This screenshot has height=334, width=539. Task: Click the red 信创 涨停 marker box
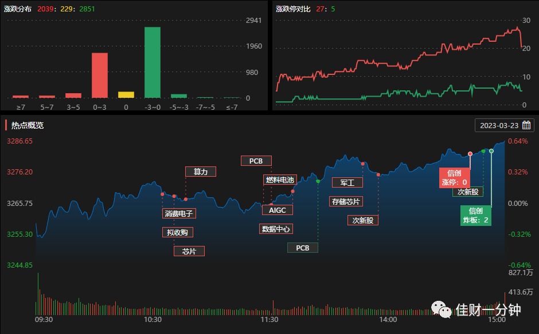pos(455,178)
